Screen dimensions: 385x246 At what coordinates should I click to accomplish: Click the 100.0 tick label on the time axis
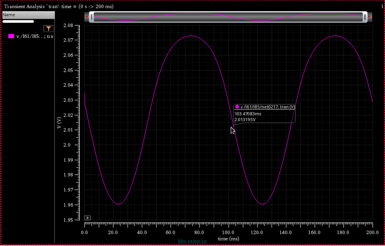[228, 232]
